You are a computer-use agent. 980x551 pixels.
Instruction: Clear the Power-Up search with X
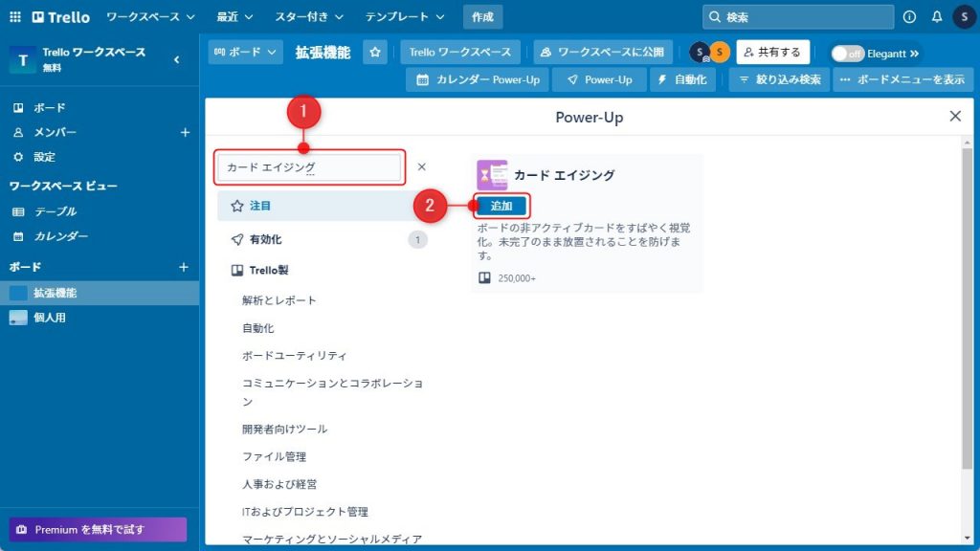pyautogui.click(x=422, y=166)
